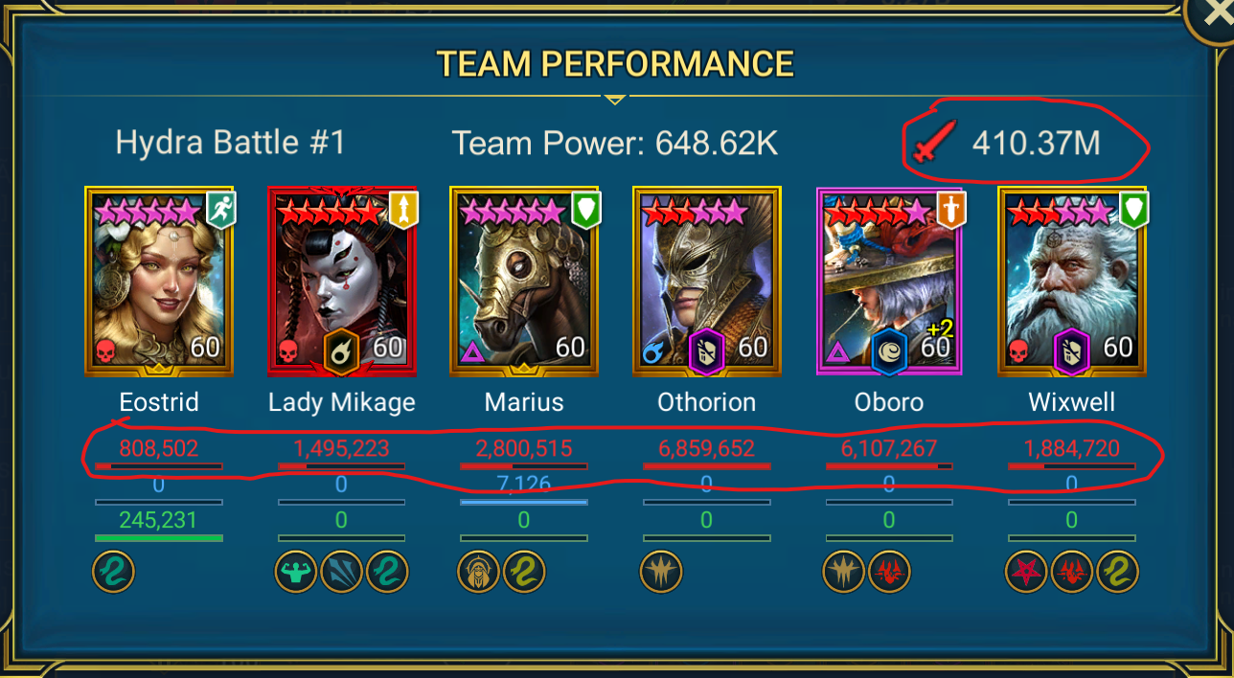The width and height of the screenshot is (1234, 678).
Task: Open Eostrid's champion portrait
Action: [x=159, y=282]
